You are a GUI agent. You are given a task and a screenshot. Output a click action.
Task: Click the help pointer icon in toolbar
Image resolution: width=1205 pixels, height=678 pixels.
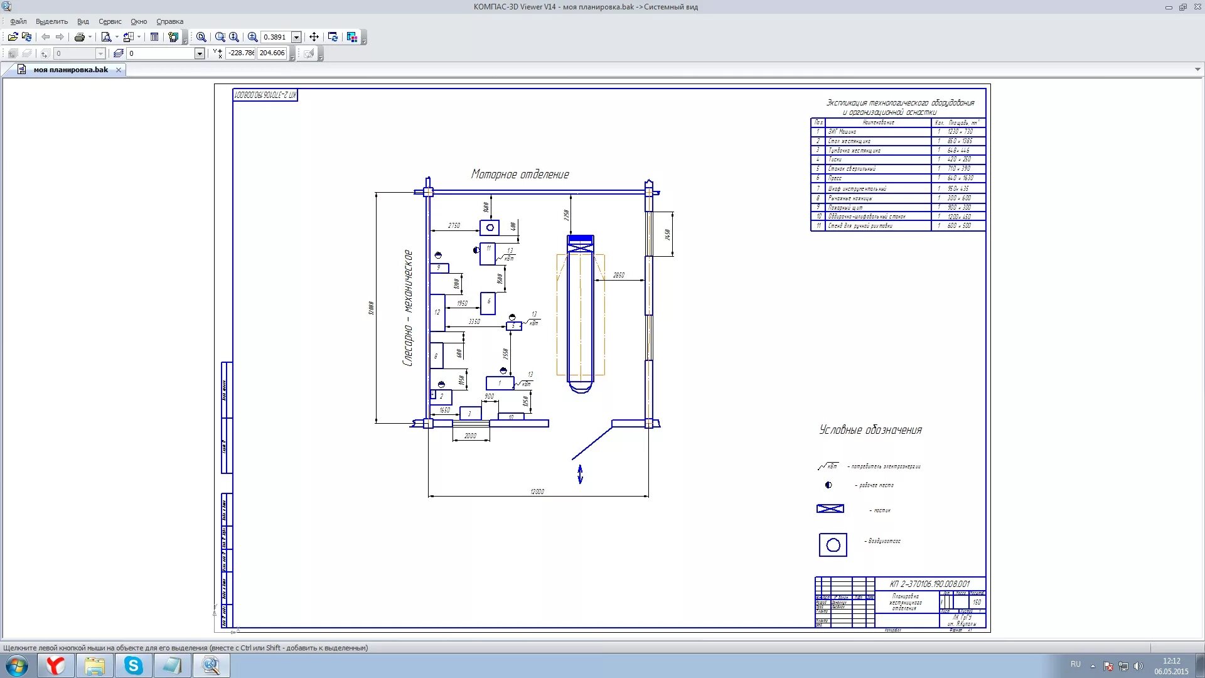click(x=173, y=37)
